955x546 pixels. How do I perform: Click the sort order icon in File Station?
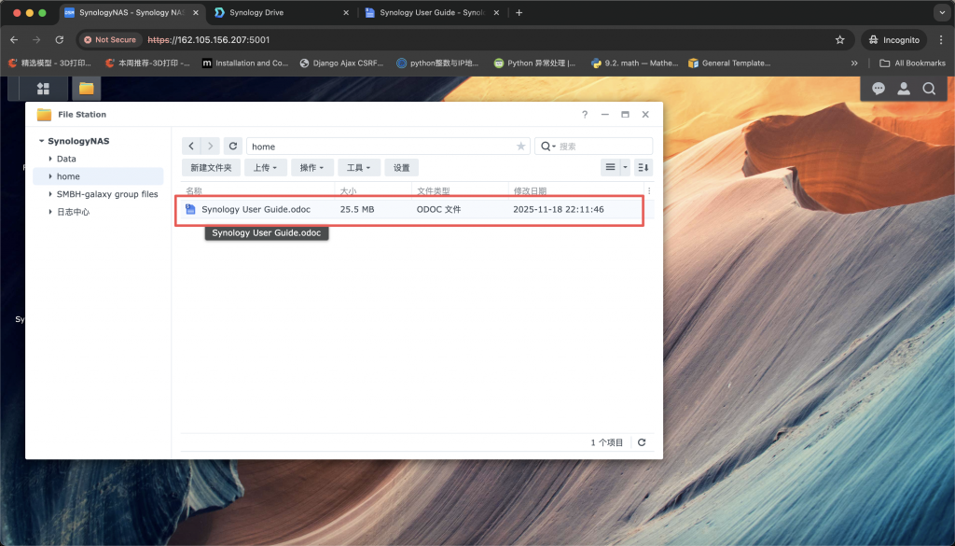coord(643,167)
